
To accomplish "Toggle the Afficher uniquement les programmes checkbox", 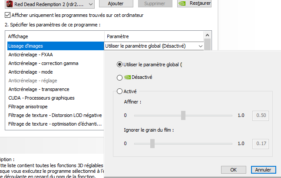I will pos(7,15).
